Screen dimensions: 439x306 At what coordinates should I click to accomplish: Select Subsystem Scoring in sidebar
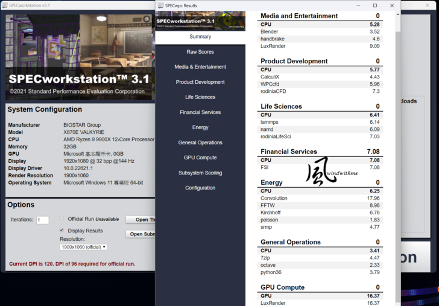[200, 173]
